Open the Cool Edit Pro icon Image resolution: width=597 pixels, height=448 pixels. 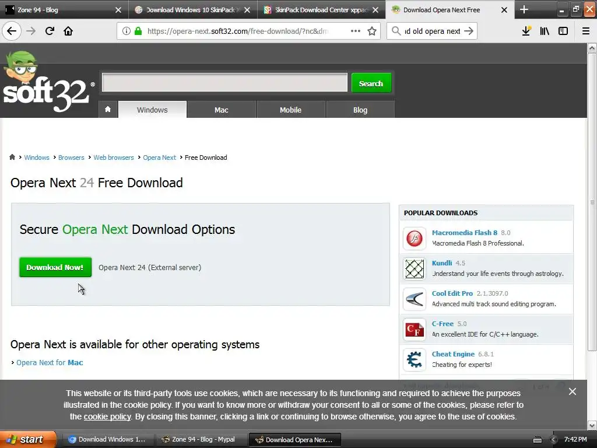click(x=415, y=299)
